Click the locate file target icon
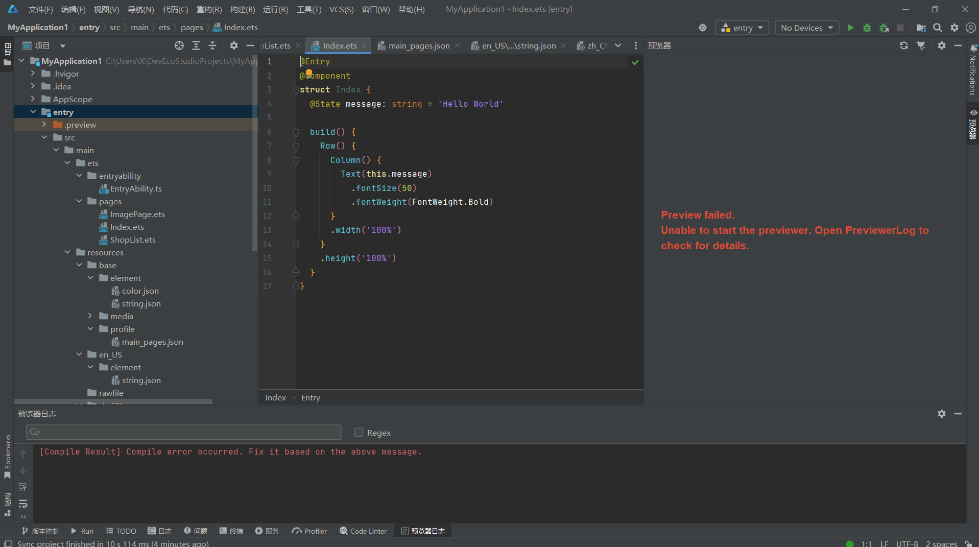979x547 pixels. coord(179,45)
